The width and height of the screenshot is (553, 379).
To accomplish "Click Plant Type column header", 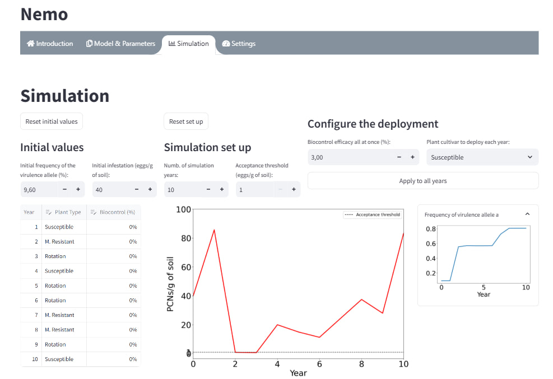I will tap(63, 212).
